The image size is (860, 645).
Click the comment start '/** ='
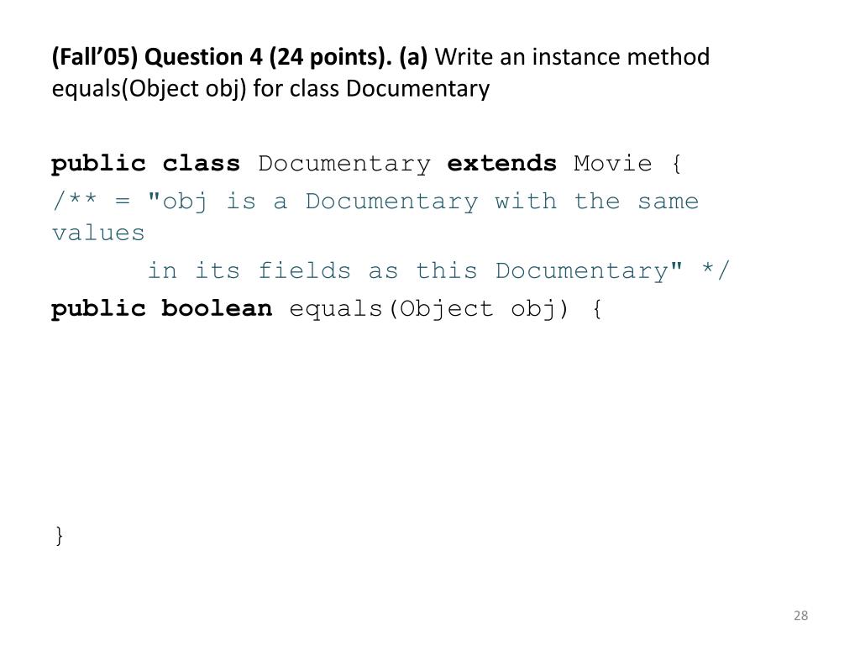[92, 200]
